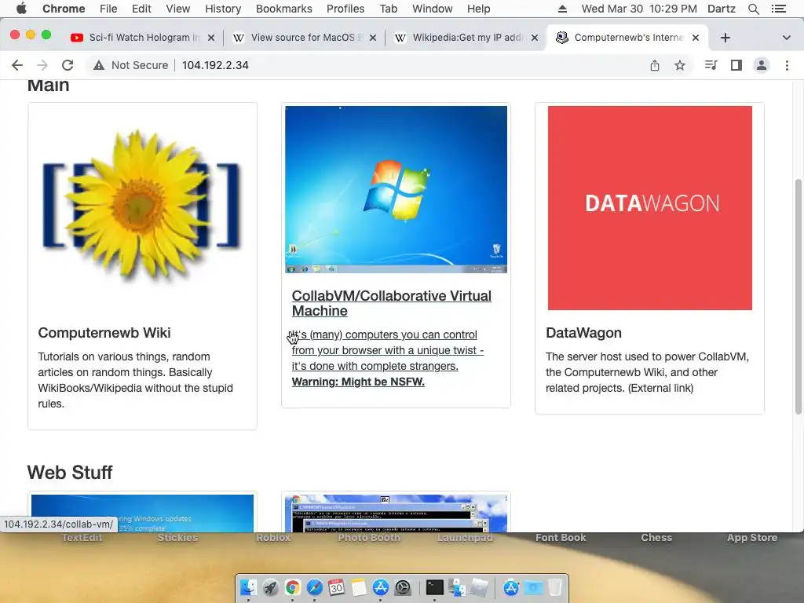Viewport: 804px width, 603px height.
Task: Click the Computernewb Wiki heading
Action: [104, 333]
